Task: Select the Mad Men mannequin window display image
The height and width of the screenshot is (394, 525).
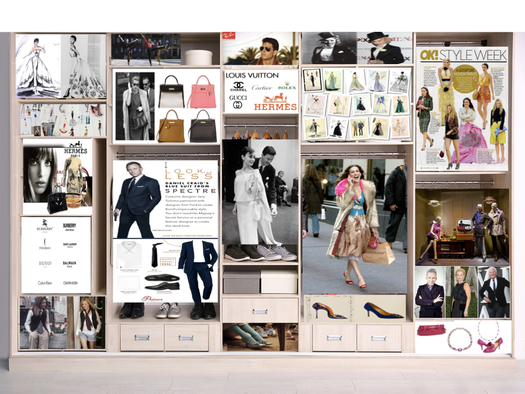Action: point(462,227)
